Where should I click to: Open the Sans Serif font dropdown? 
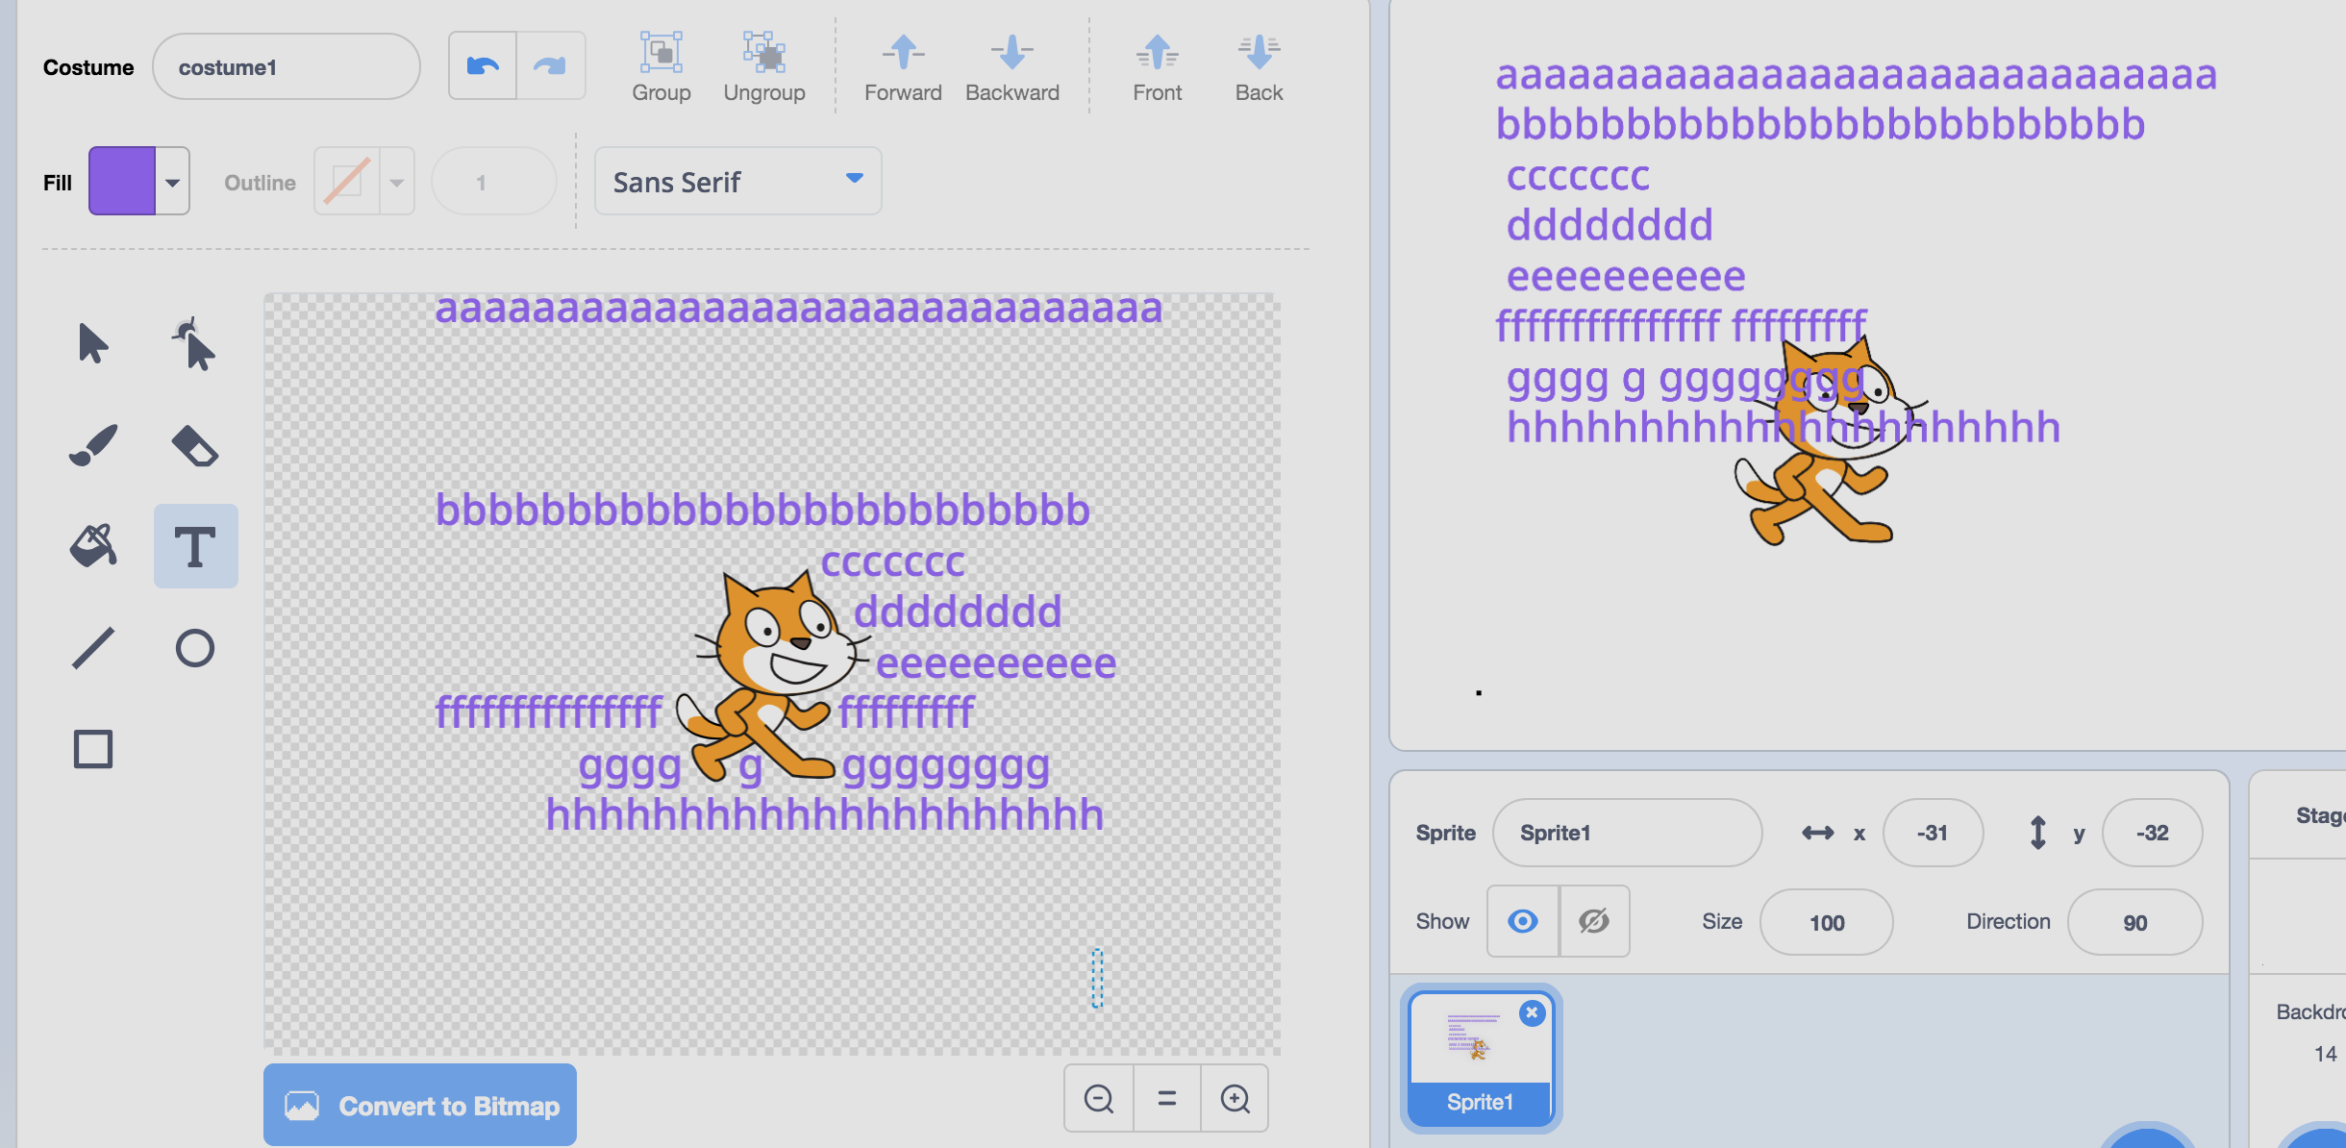point(736,181)
